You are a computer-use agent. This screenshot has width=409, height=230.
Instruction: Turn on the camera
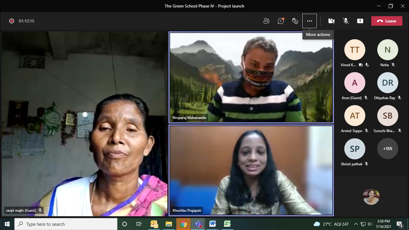click(x=331, y=21)
